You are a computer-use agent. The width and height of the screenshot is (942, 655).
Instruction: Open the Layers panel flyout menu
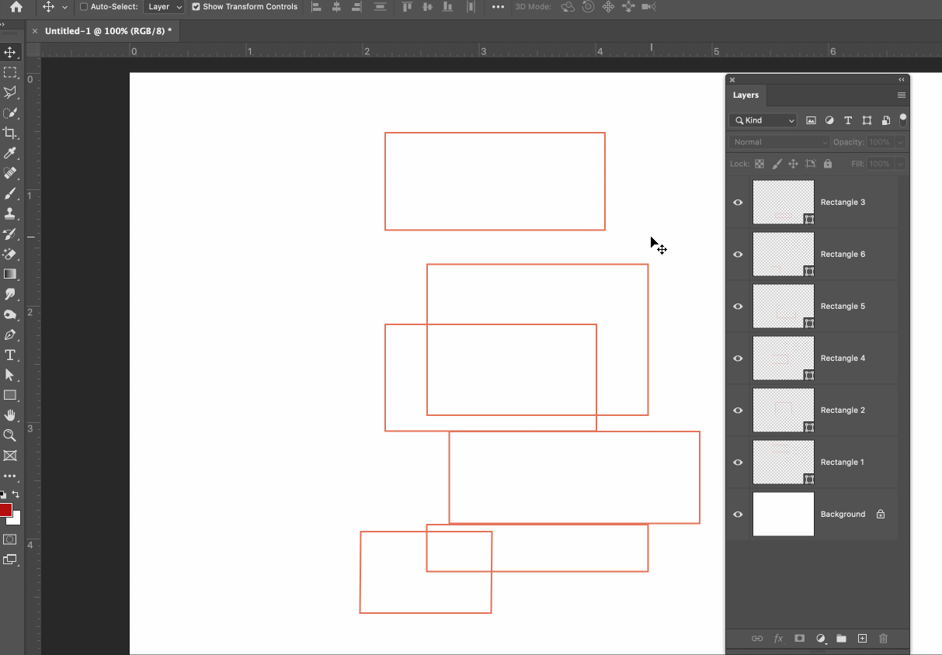tap(902, 95)
